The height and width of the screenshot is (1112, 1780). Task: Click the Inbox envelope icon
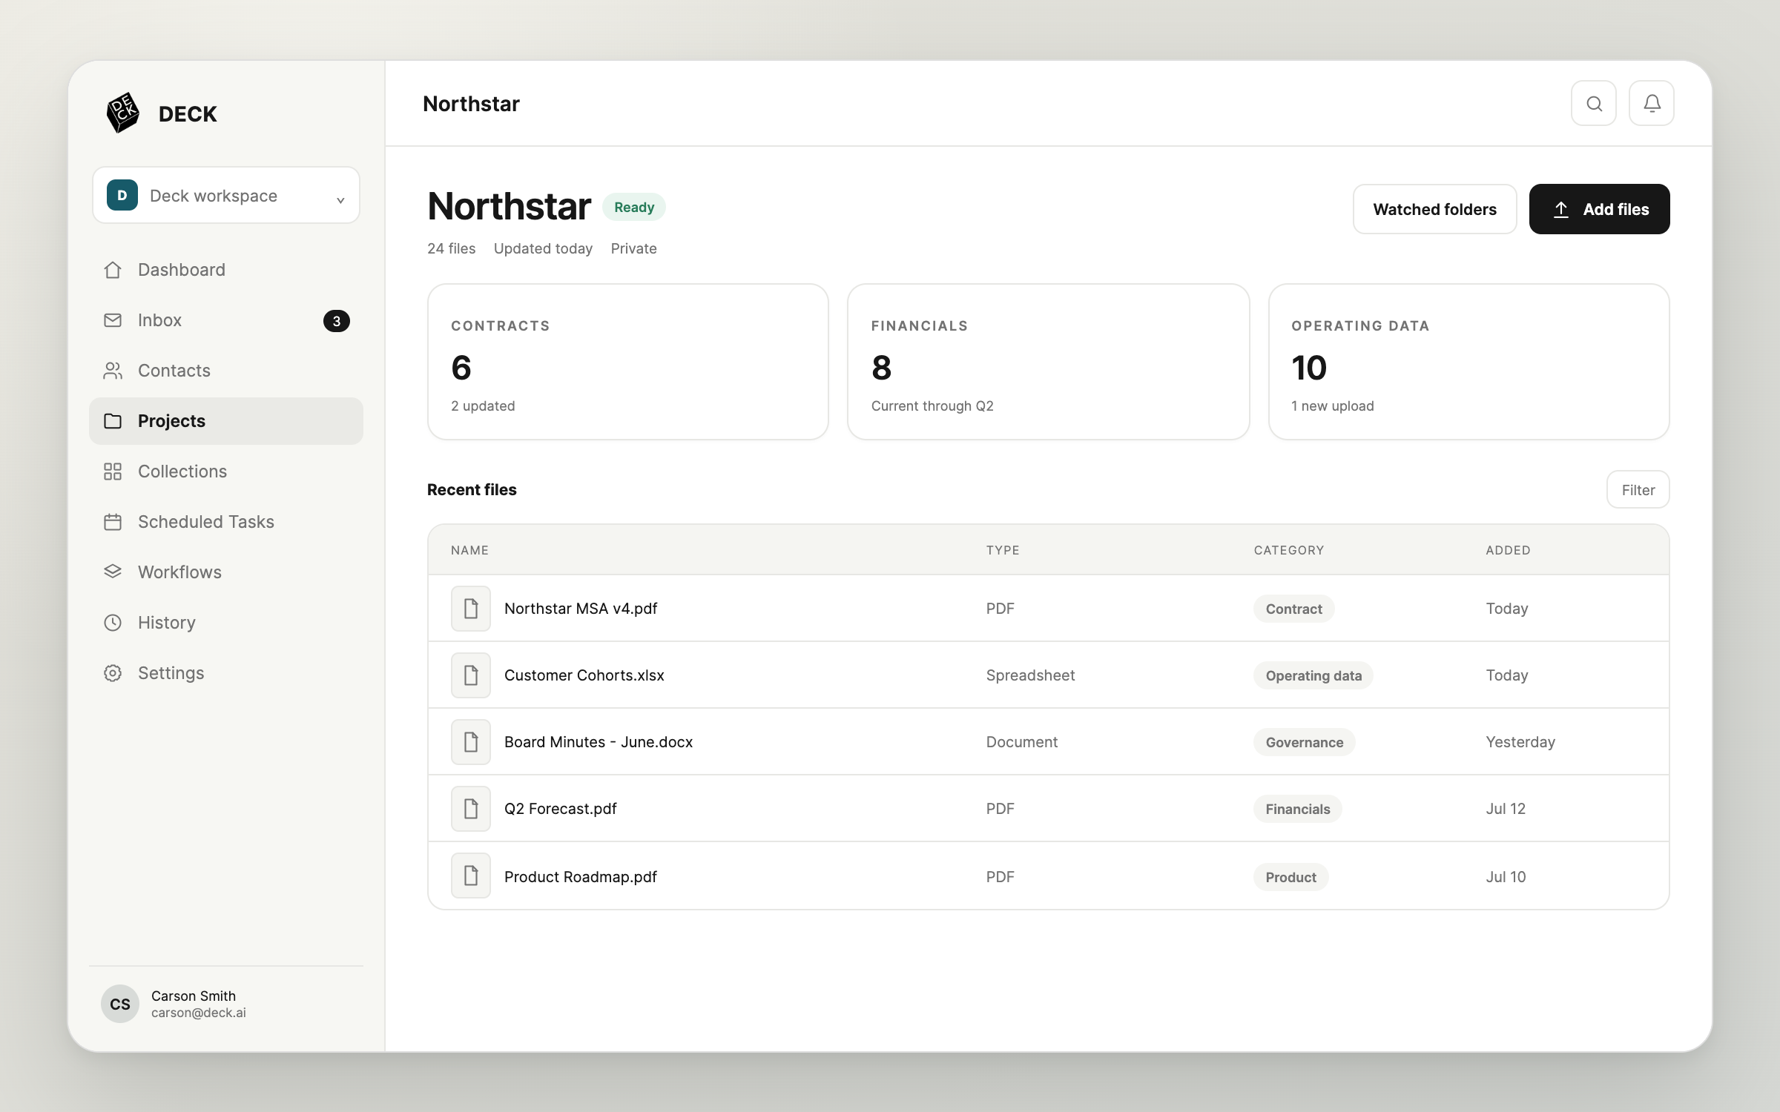pos(113,320)
